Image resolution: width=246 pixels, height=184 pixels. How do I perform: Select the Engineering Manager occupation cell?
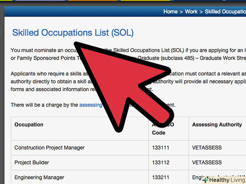39,177
